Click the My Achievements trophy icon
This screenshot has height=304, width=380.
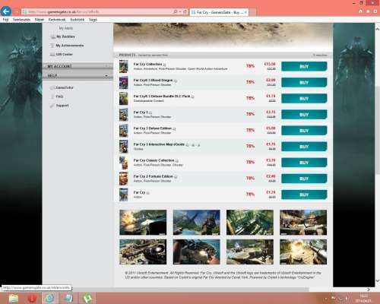click(52, 46)
